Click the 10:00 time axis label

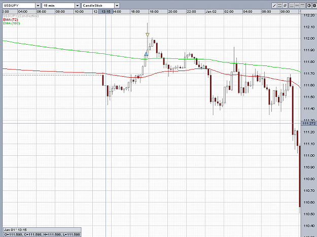(79, 12)
